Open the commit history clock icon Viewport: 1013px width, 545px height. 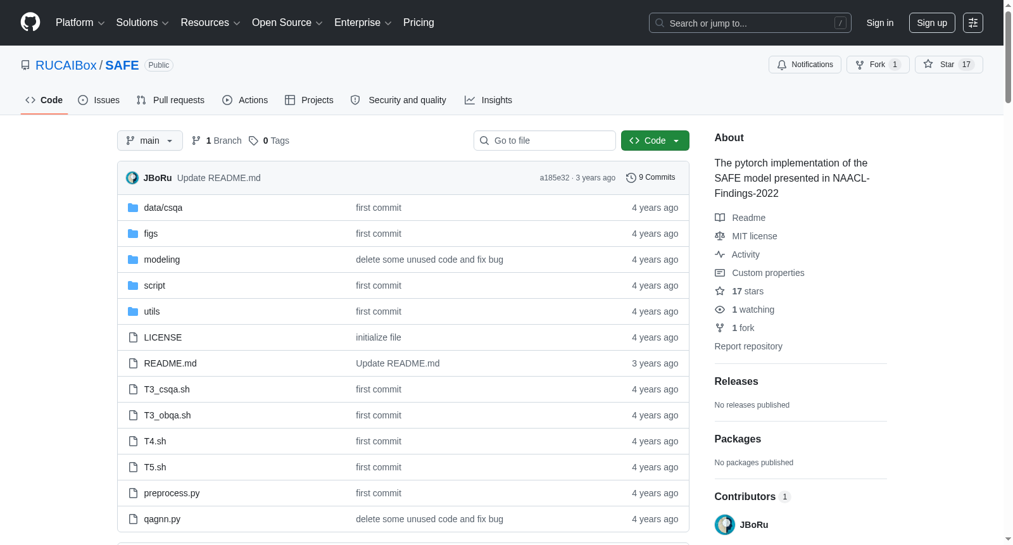[x=631, y=178]
